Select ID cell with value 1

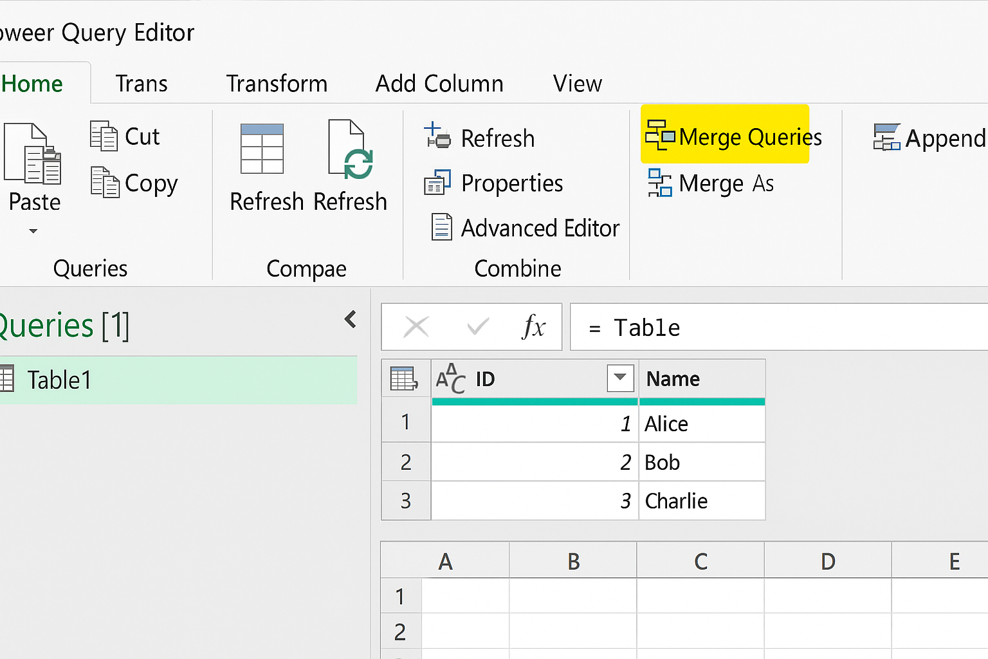tap(535, 423)
